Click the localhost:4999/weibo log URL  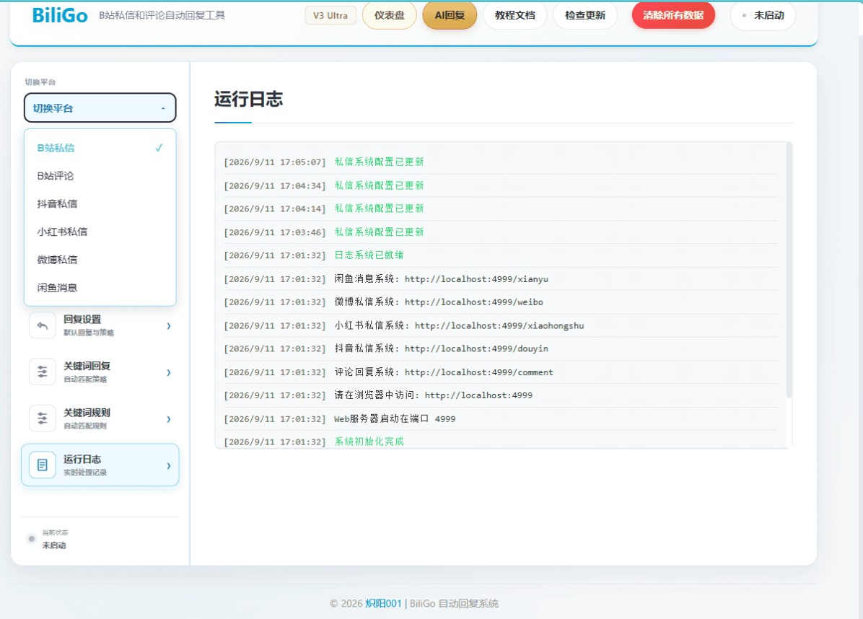(x=474, y=302)
